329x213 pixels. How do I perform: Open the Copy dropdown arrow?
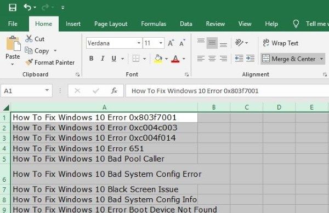[x=55, y=51]
